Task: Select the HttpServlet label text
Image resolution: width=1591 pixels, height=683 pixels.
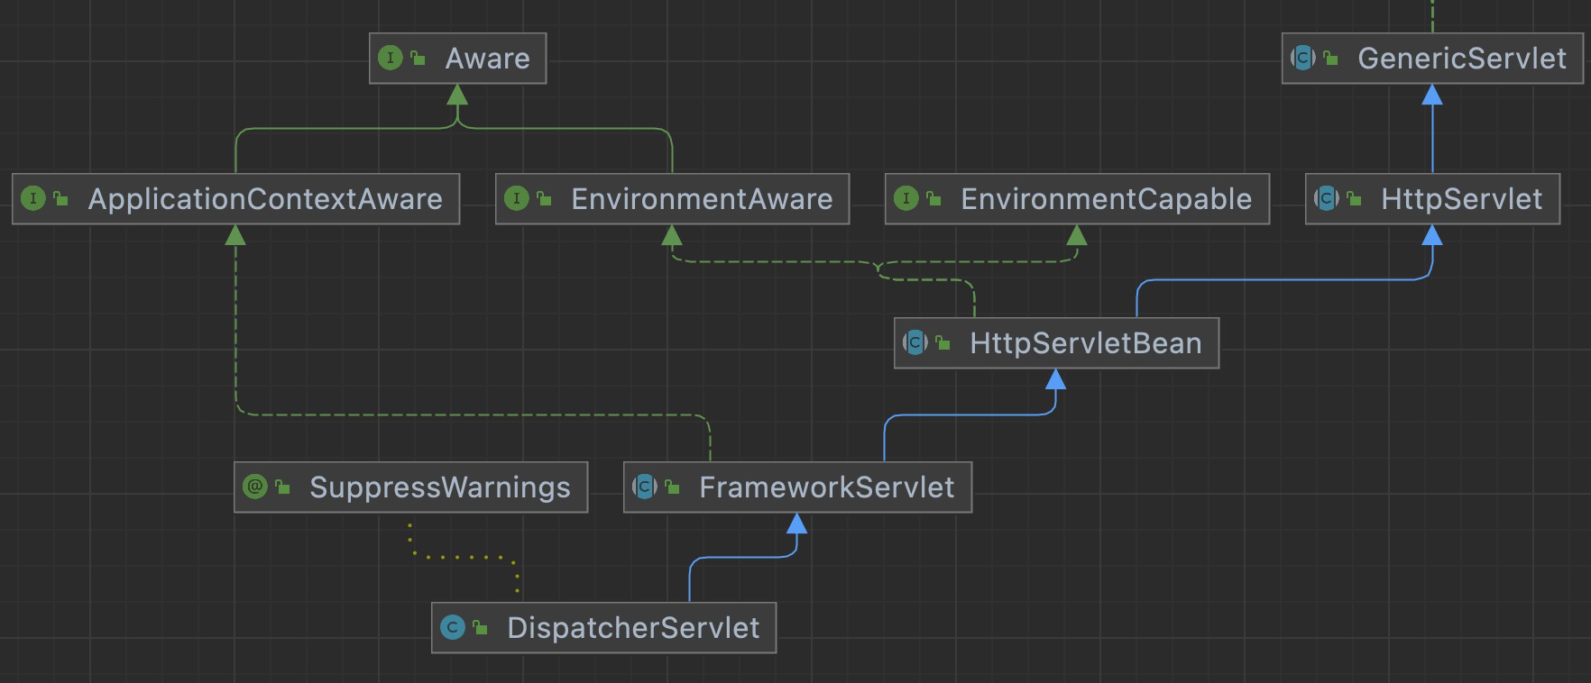Action: 1461,199
